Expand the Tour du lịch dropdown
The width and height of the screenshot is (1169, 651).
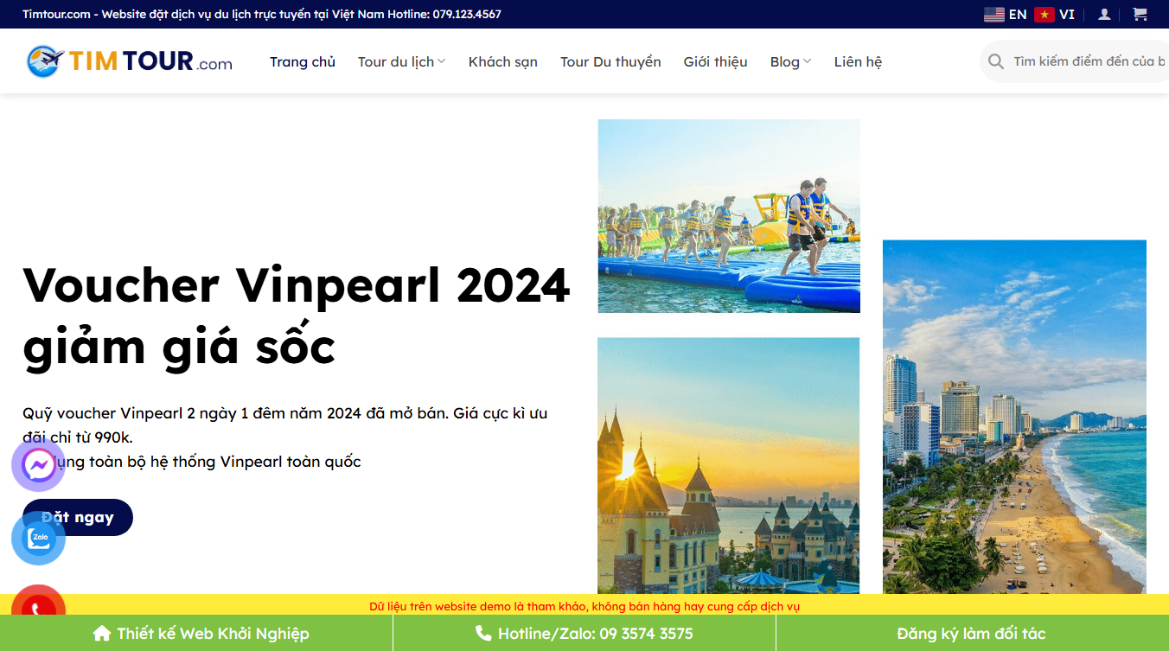401,61
